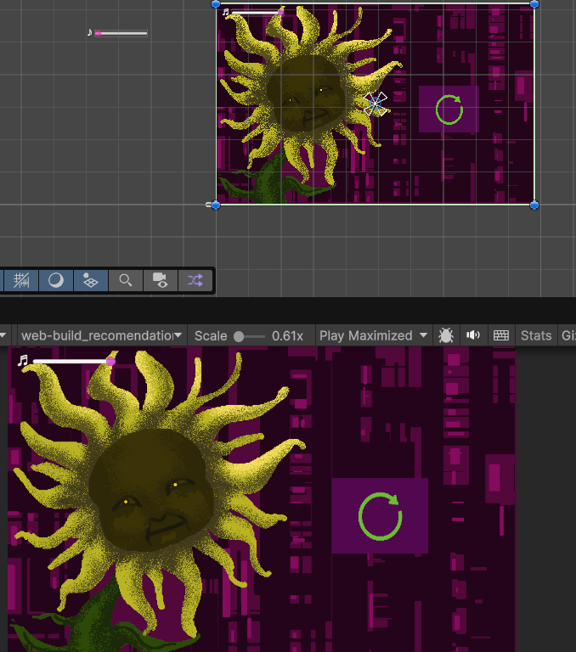576x652 pixels.
Task: Click the keyboard shortcuts icon
Action: pyautogui.click(x=501, y=335)
